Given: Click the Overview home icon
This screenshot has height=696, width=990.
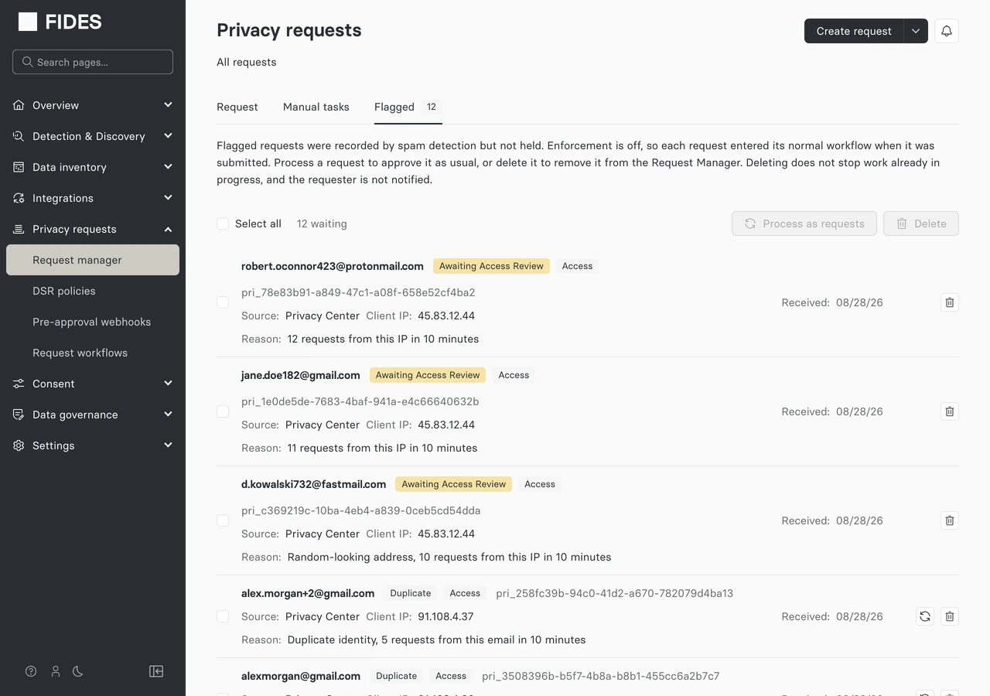Looking at the screenshot, I should click(x=19, y=105).
